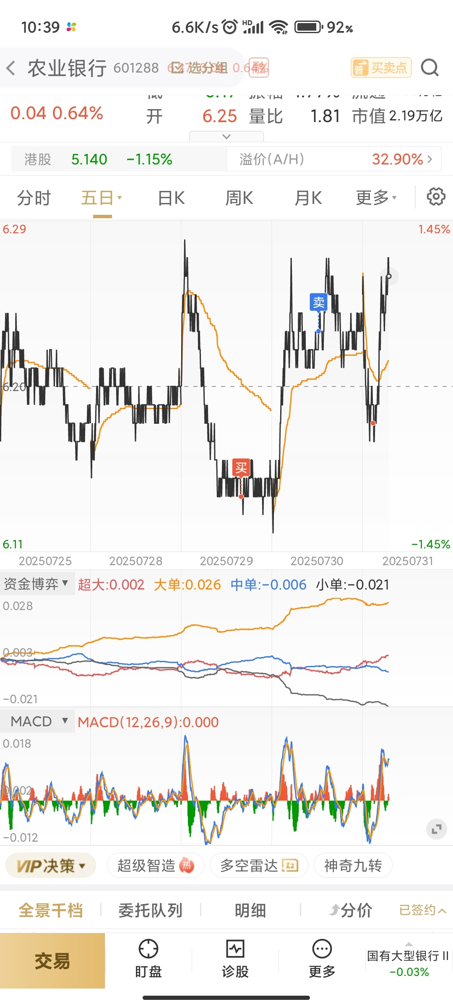This screenshot has width=453, height=1007.
Task: Switch to the 委托队列 tab
Action: pyautogui.click(x=150, y=910)
